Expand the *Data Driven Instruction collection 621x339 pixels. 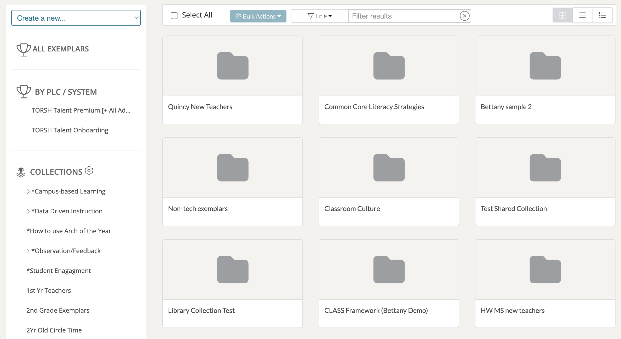(x=28, y=211)
